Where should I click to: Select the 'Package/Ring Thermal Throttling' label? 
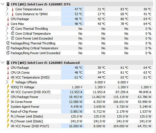33,43
